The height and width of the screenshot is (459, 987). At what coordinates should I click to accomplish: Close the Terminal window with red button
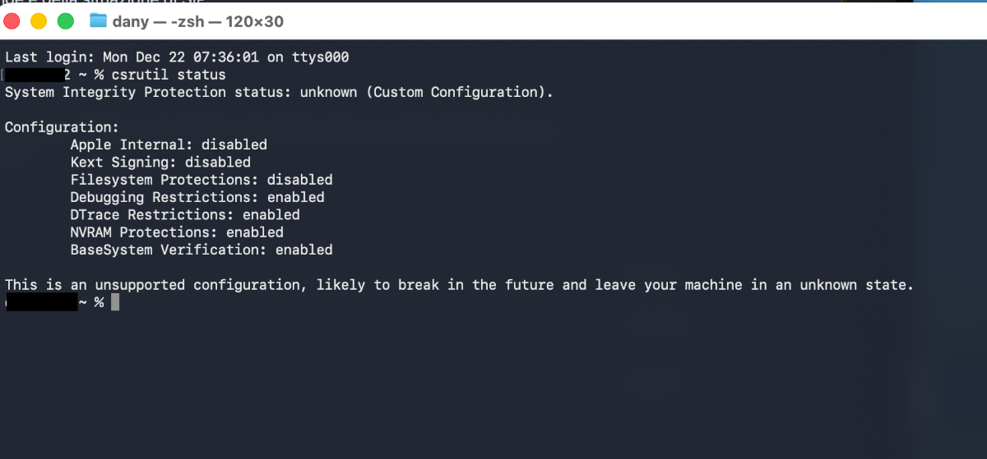click(13, 21)
